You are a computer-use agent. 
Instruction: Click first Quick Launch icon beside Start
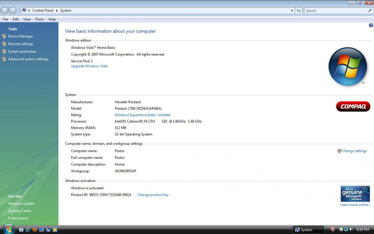pos(21,230)
